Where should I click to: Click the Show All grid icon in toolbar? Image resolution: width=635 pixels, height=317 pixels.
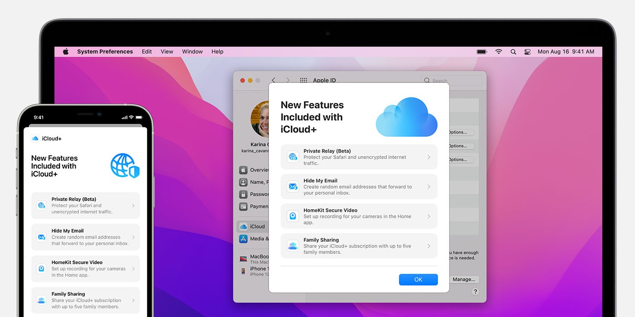click(303, 80)
